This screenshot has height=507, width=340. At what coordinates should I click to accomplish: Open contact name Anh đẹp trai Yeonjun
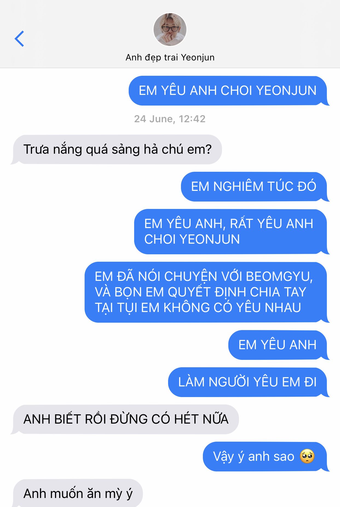(x=170, y=57)
